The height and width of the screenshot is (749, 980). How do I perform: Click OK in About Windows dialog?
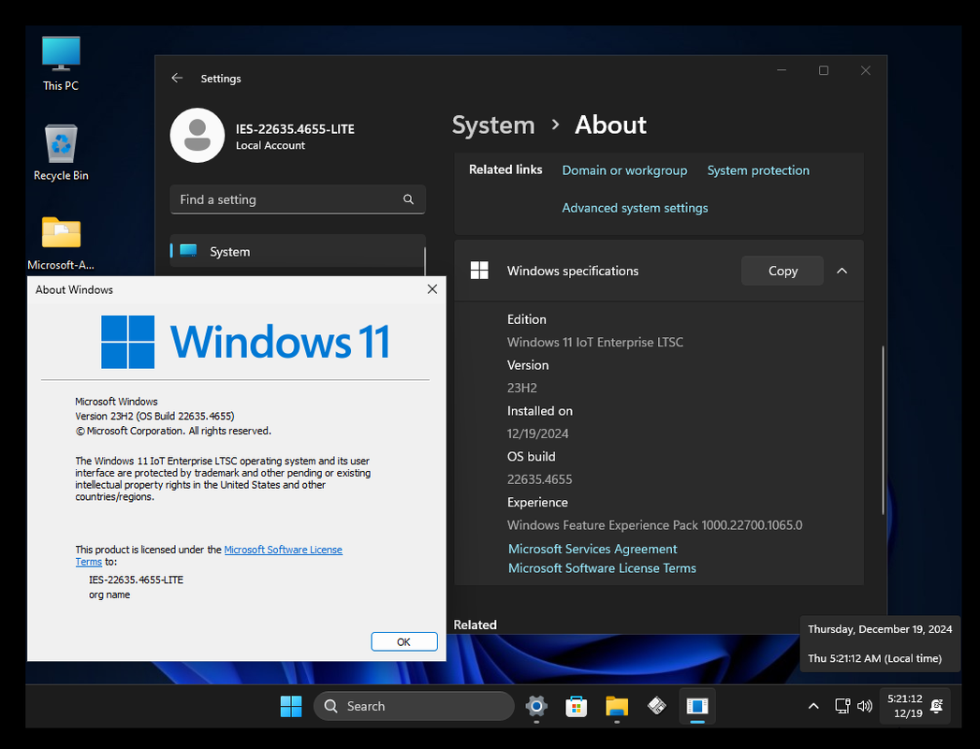point(403,642)
